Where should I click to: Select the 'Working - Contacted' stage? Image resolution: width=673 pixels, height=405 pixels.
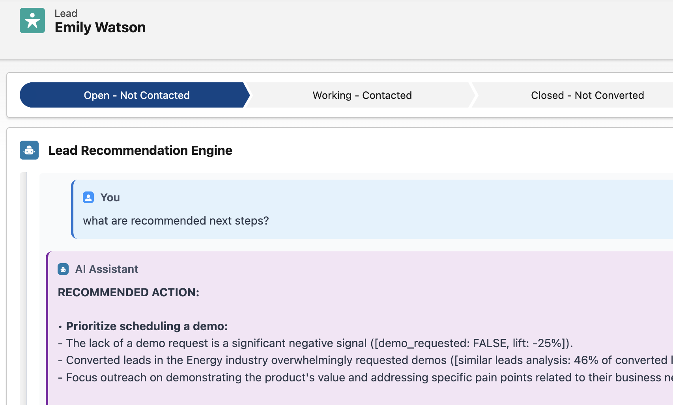[362, 95]
